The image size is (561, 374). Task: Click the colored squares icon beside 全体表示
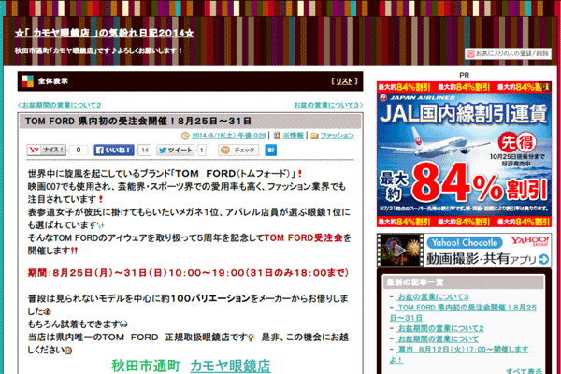[x=27, y=81]
